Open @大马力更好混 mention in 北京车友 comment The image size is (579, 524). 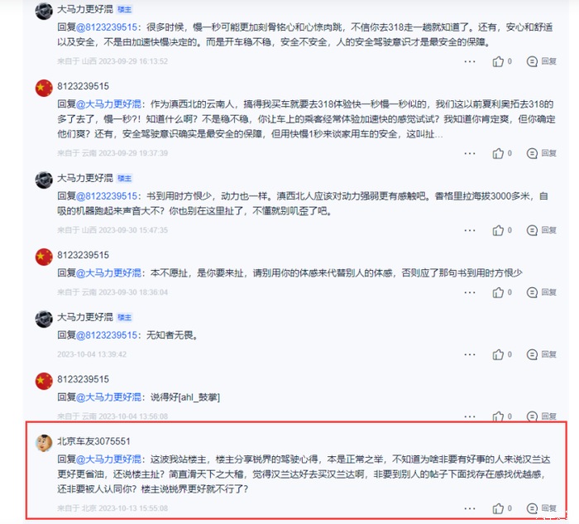[x=108, y=459]
